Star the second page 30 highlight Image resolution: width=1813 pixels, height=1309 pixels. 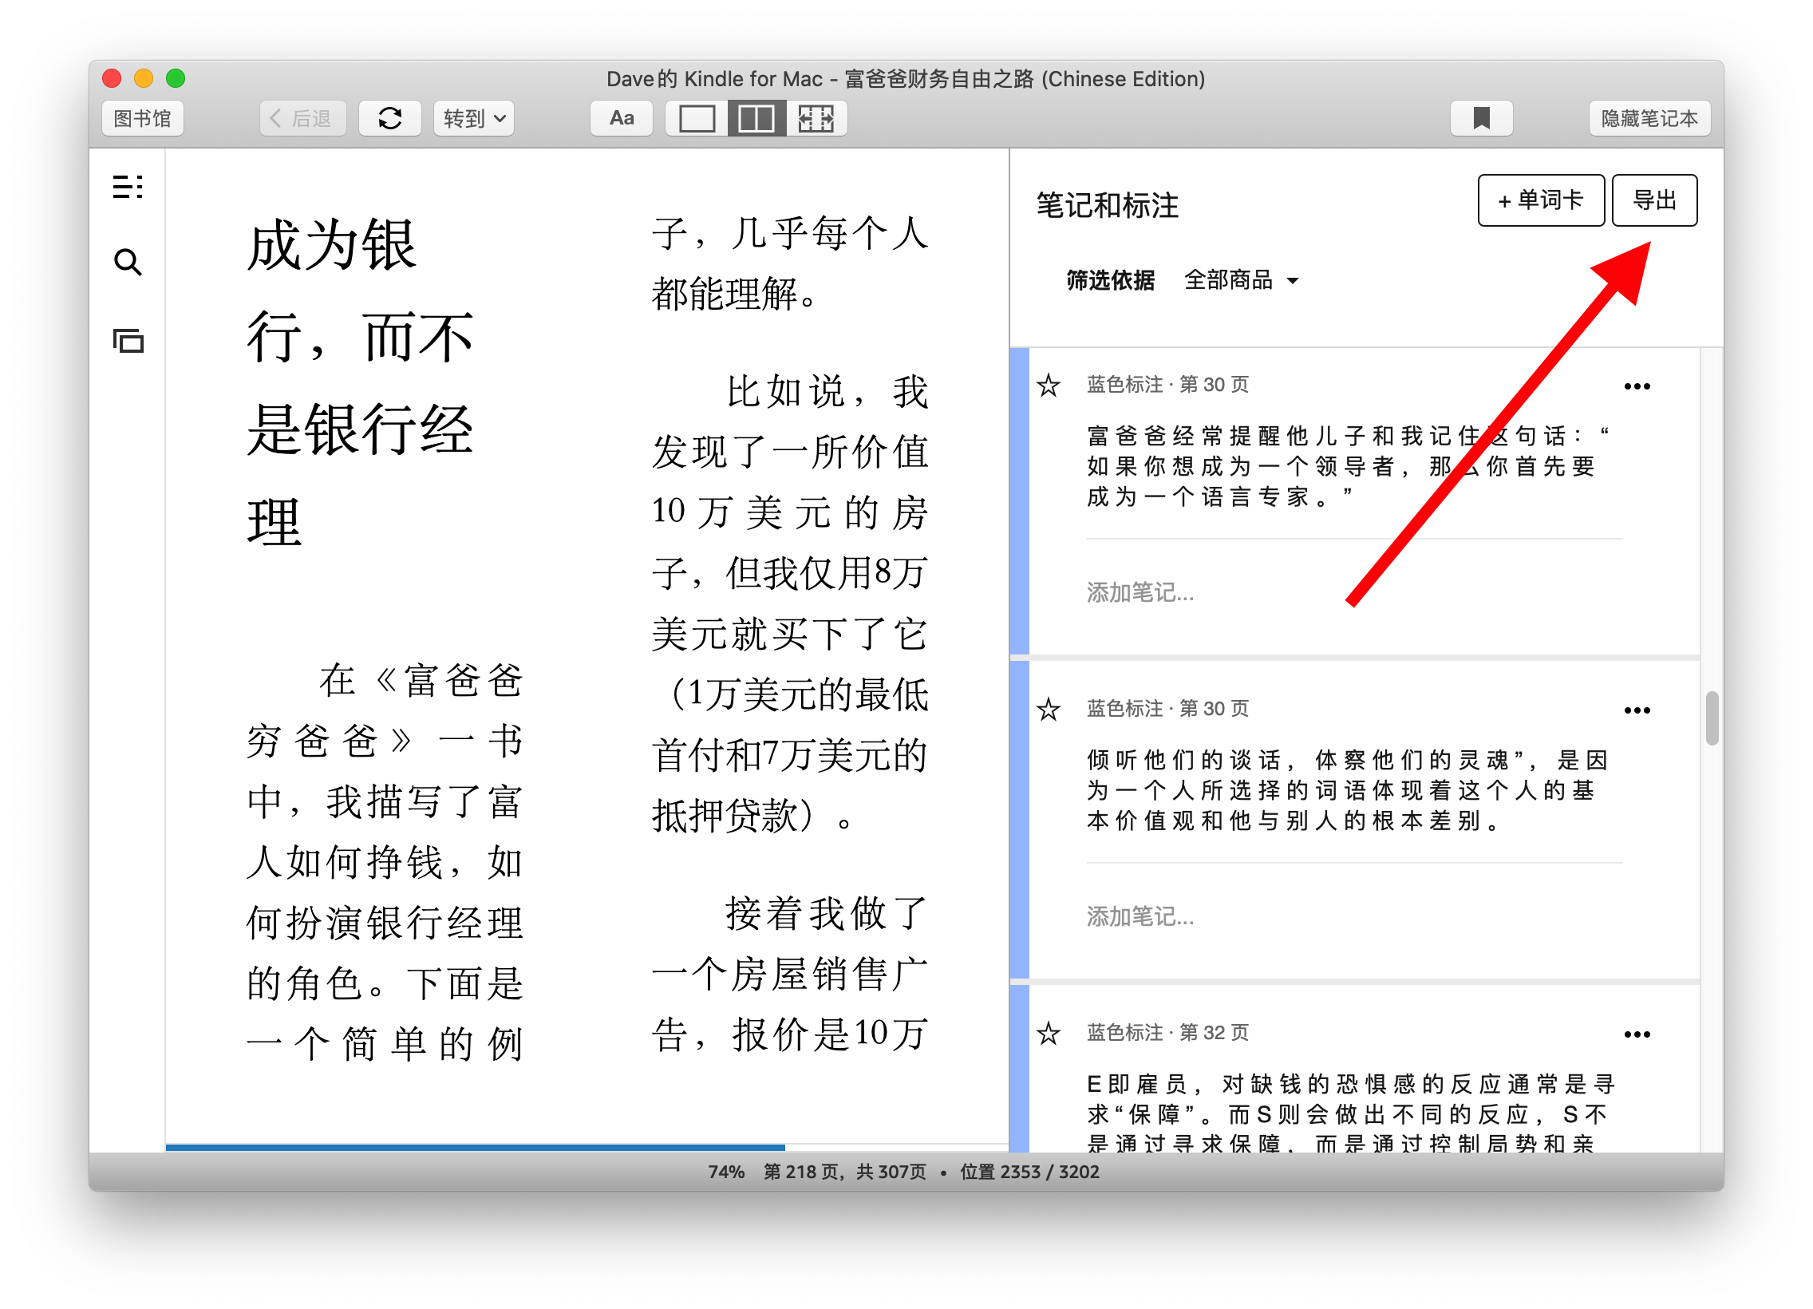tap(1048, 710)
